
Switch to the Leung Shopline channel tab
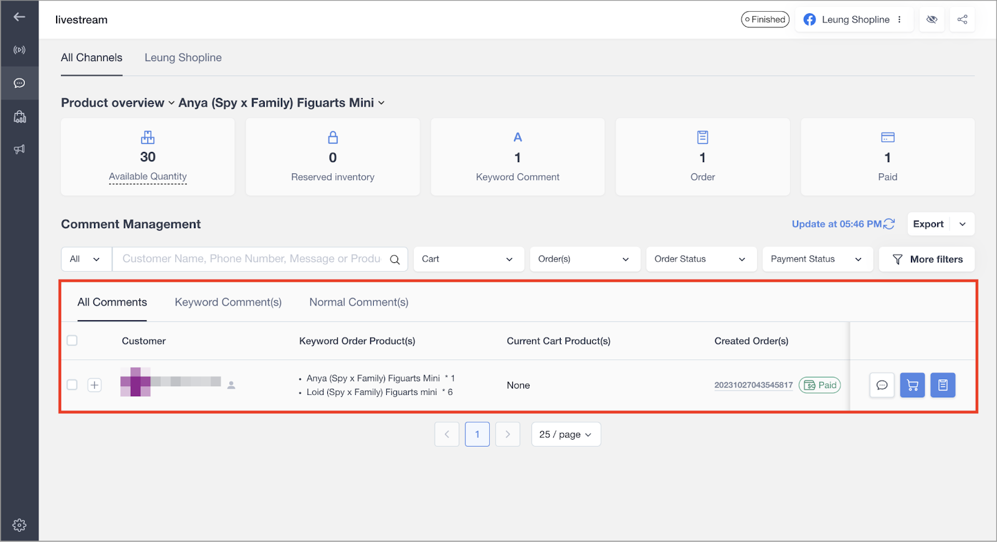tap(183, 57)
